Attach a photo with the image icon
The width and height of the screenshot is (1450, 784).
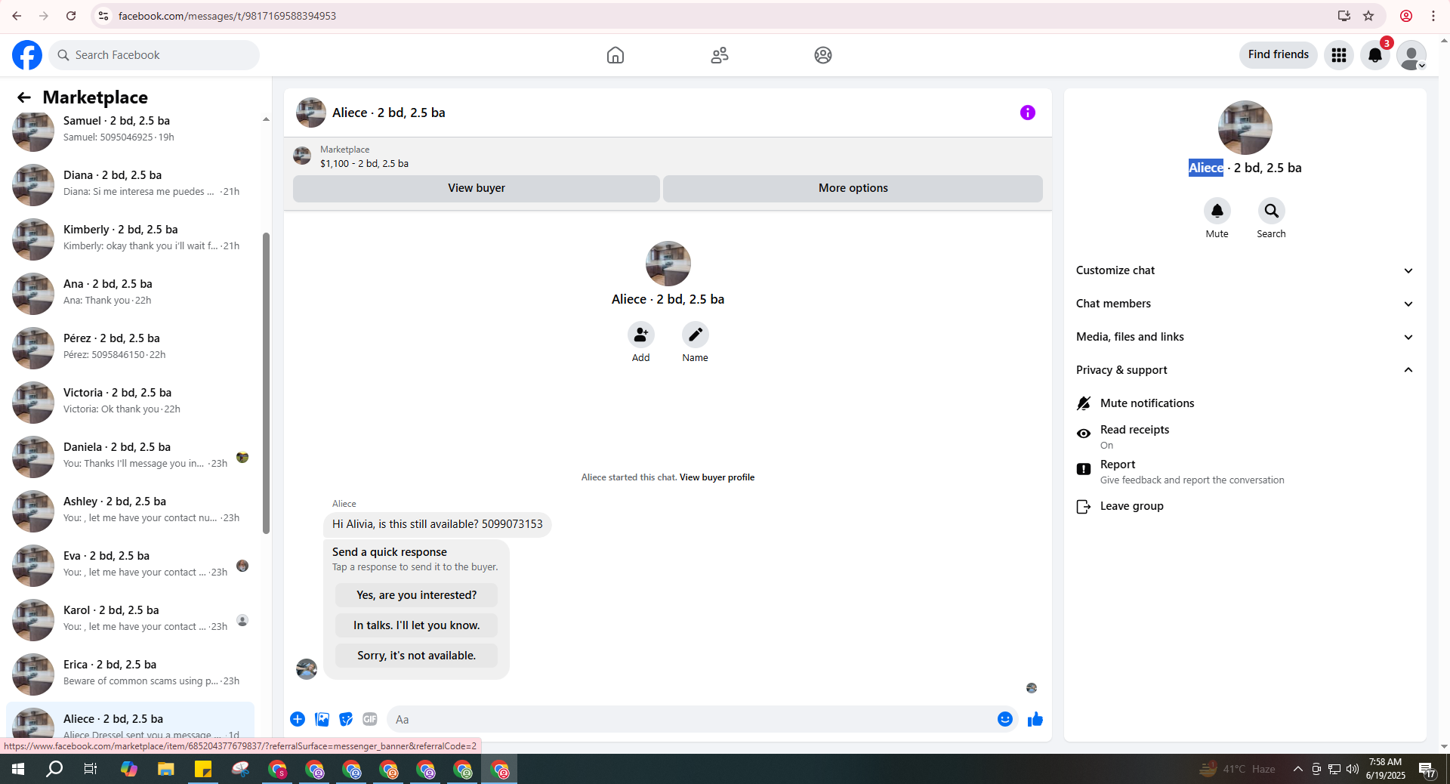(322, 719)
